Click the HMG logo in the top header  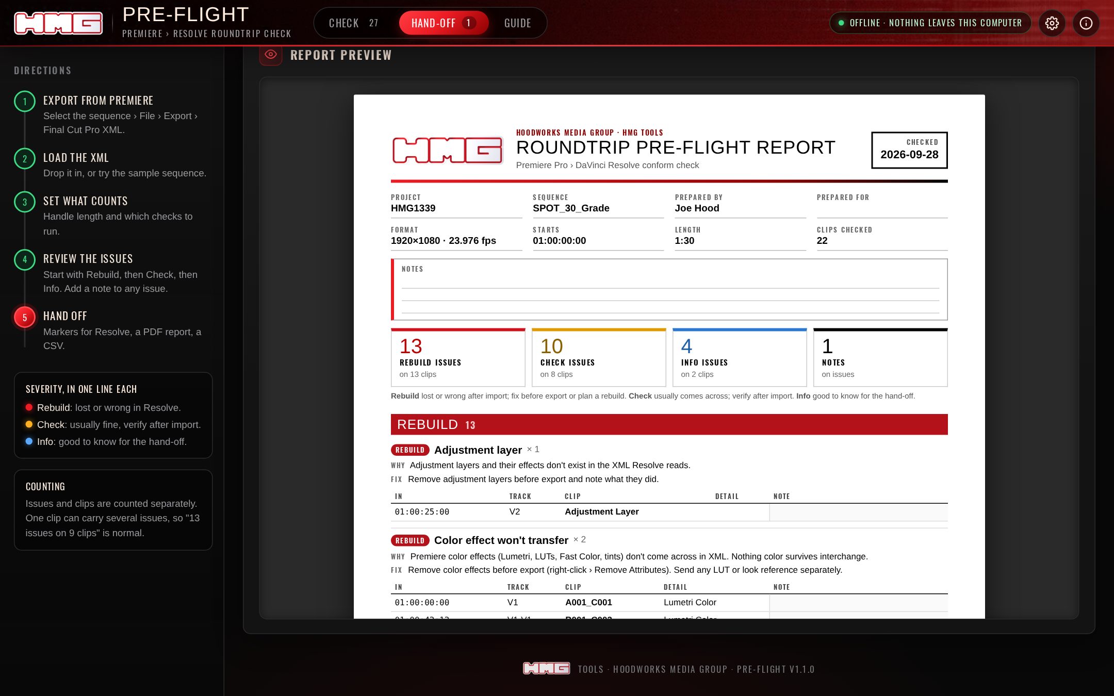pyautogui.click(x=58, y=23)
